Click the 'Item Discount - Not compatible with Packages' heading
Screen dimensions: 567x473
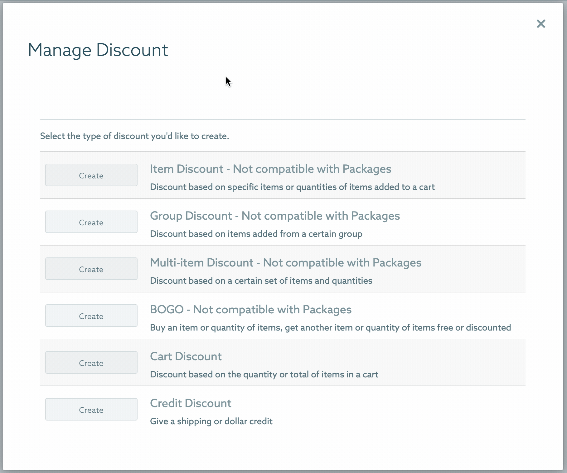tap(270, 169)
